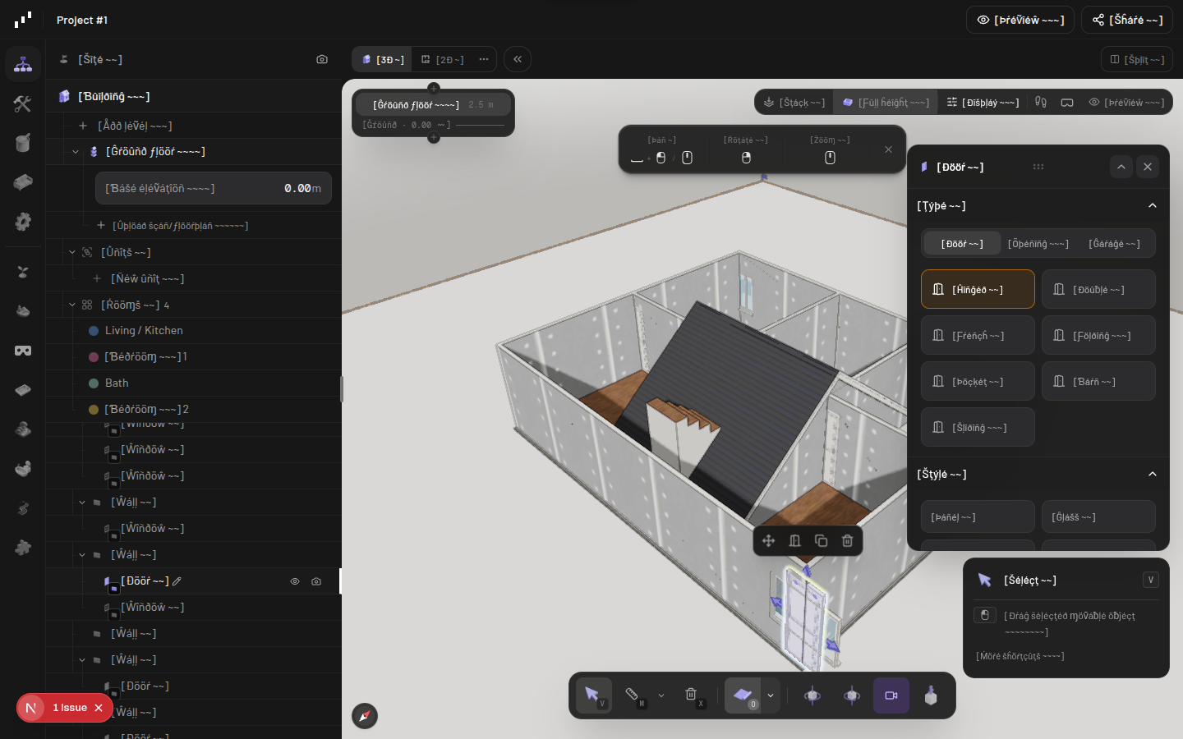
Task: Open the hammer and wrench tools sidebar icon
Action: (23, 103)
